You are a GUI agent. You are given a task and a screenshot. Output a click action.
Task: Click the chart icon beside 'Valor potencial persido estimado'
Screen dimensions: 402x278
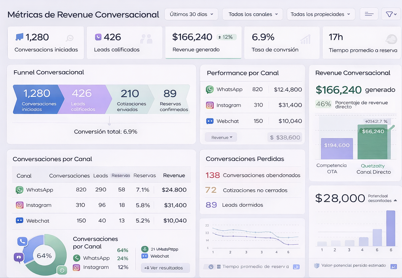click(393, 266)
